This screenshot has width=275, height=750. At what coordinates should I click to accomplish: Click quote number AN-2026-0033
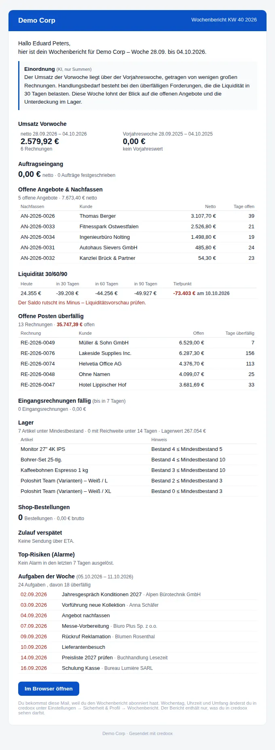pos(38,226)
